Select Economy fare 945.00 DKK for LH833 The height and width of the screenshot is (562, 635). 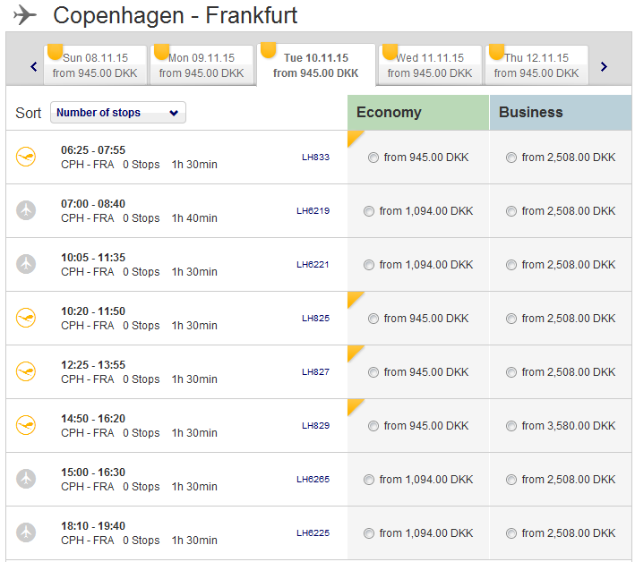[373, 158]
